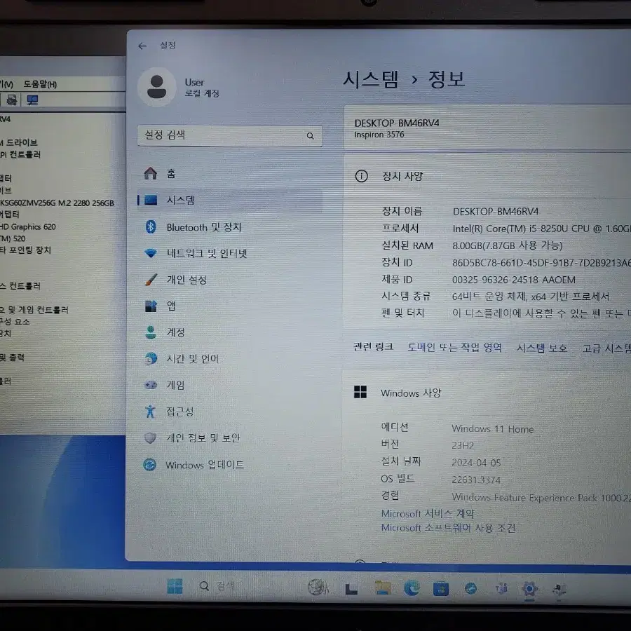Open the 홈 page in Settings sidebar
This screenshot has width=631, height=631.
(230, 173)
